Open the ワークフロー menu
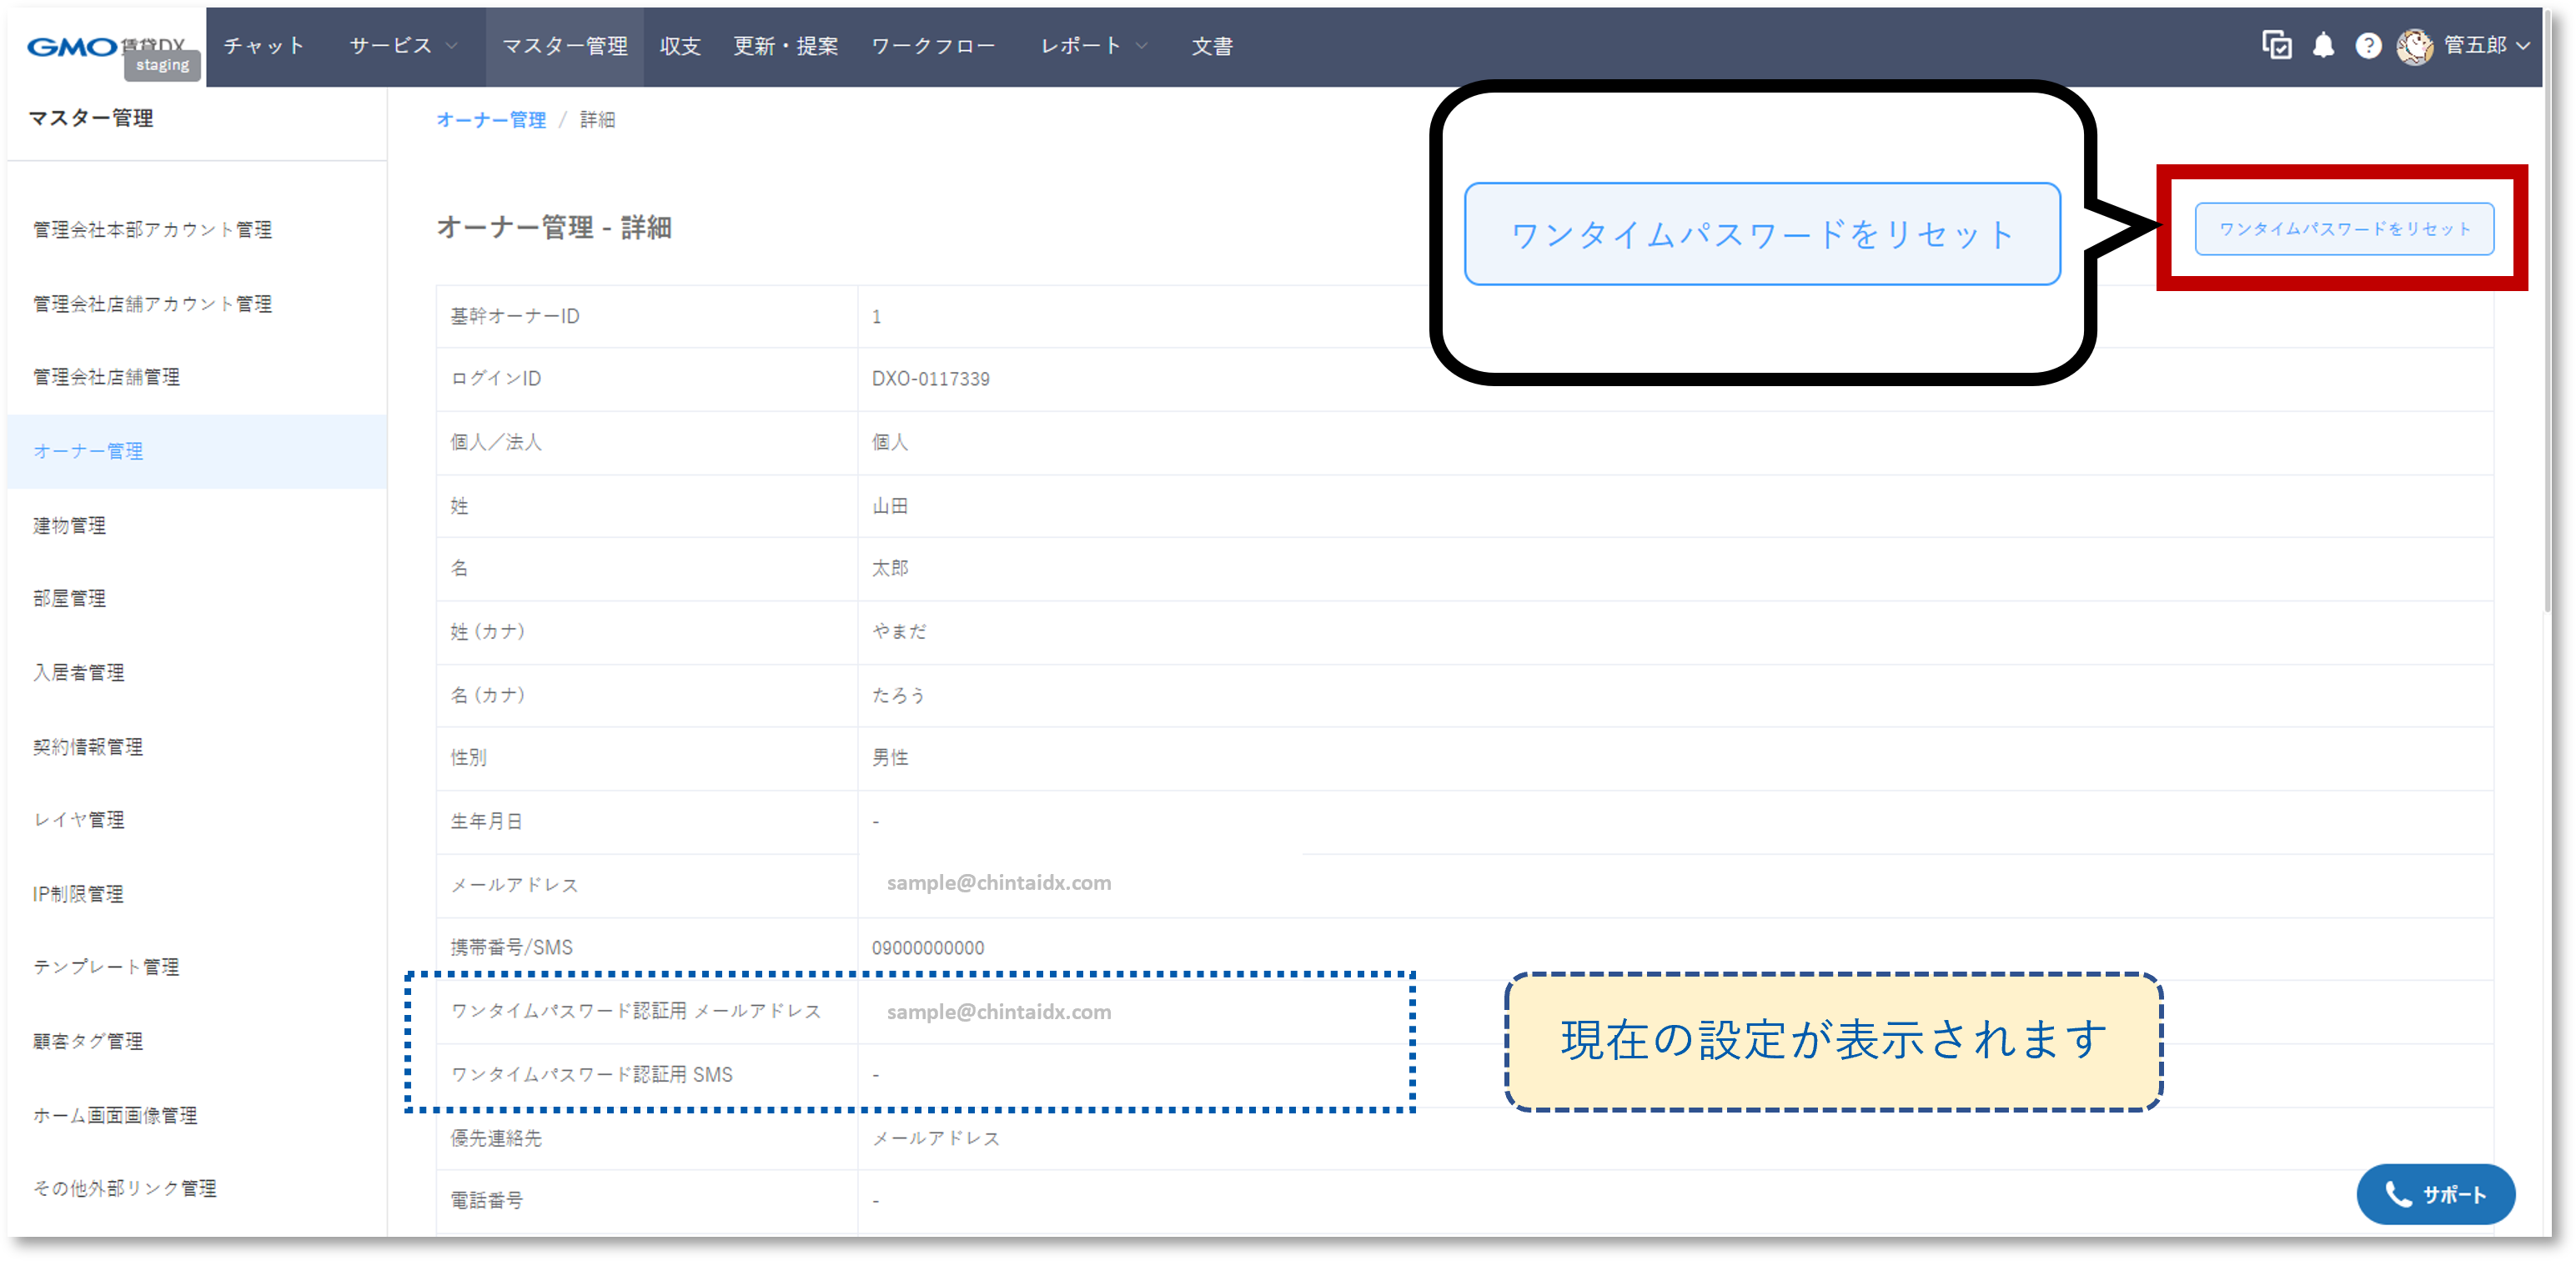The height and width of the screenshot is (1261, 2576). [x=933, y=45]
